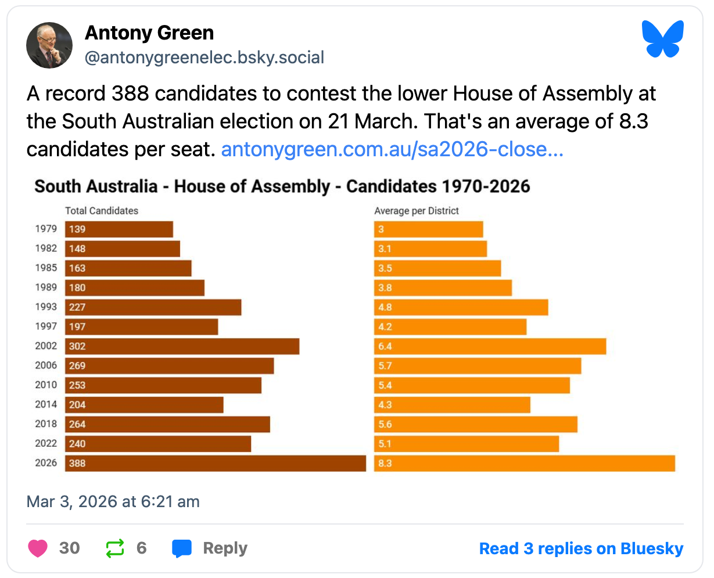Like the post with the heart icon
The image size is (714, 578).
(x=38, y=548)
